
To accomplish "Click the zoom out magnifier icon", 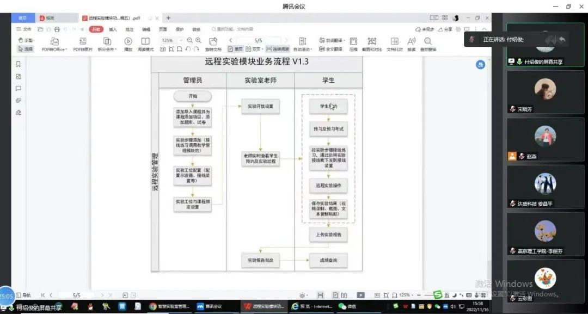I will tap(190, 40).
